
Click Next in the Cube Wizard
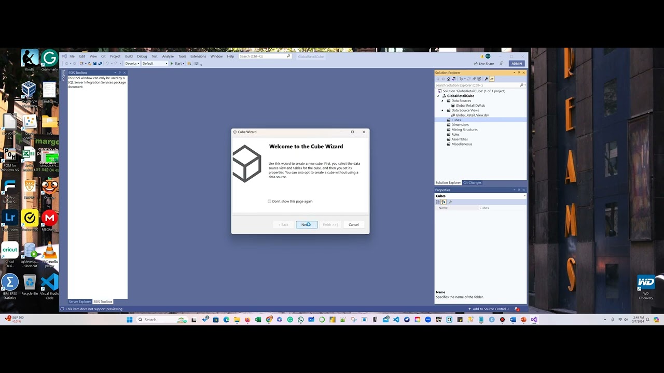point(307,224)
